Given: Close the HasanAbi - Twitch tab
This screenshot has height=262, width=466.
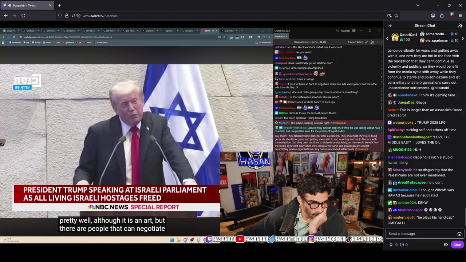Looking at the screenshot, I should click(x=50, y=5).
